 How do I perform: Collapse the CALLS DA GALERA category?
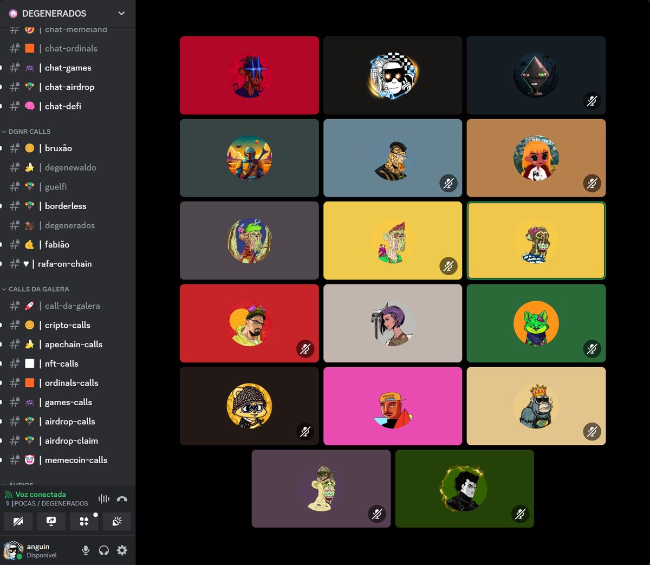38,289
